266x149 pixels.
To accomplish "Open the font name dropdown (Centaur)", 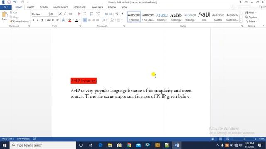I will pos(48,14).
